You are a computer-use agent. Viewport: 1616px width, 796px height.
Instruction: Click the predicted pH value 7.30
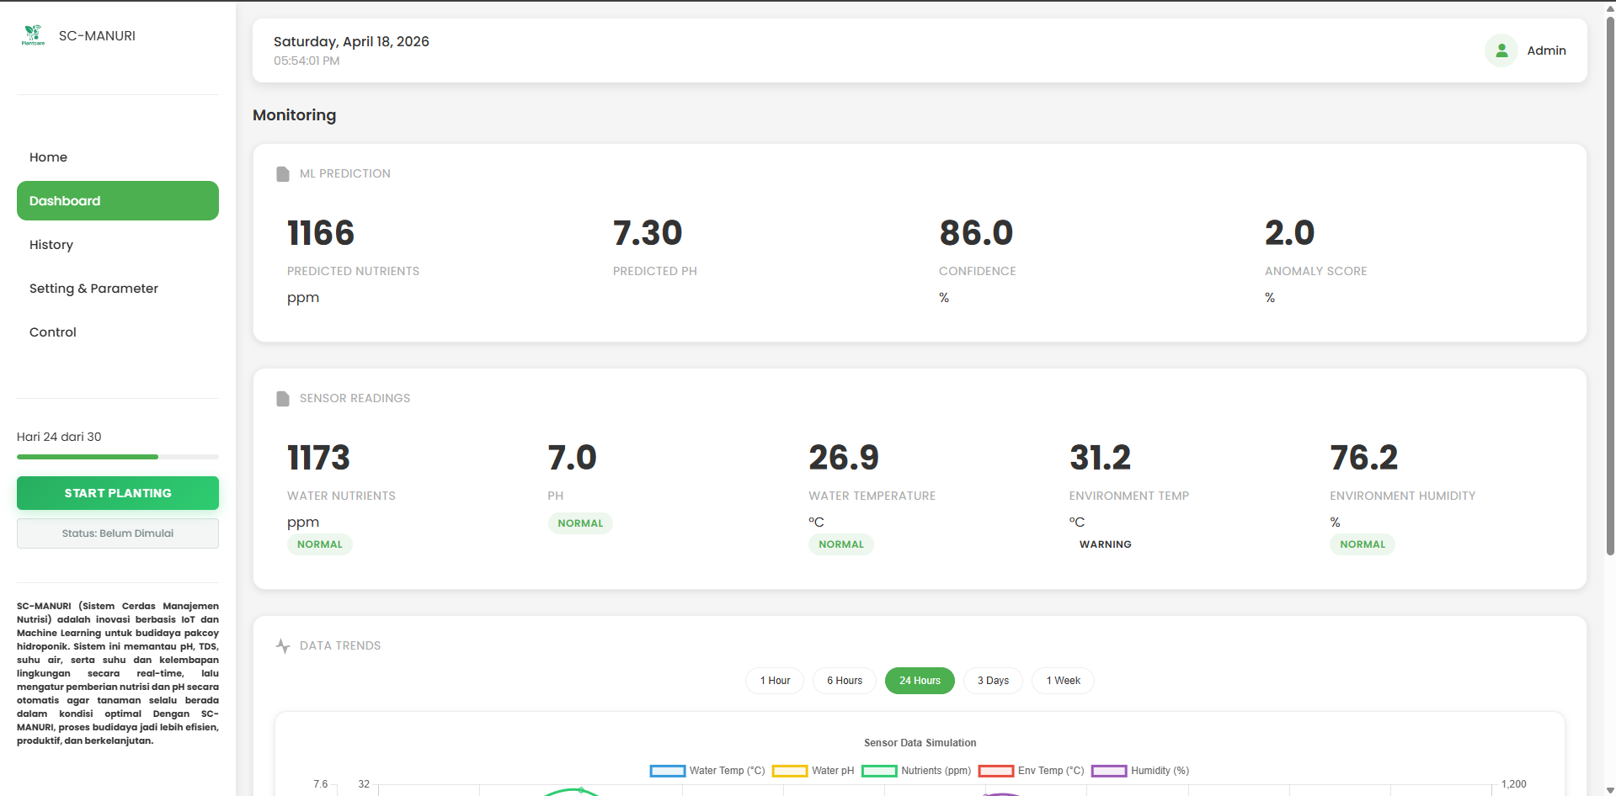(x=648, y=233)
